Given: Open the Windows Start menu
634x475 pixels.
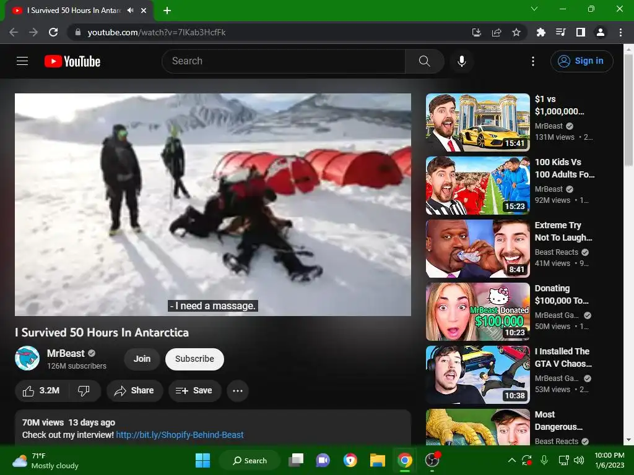Looking at the screenshot, I should click(x=202, y=460).
